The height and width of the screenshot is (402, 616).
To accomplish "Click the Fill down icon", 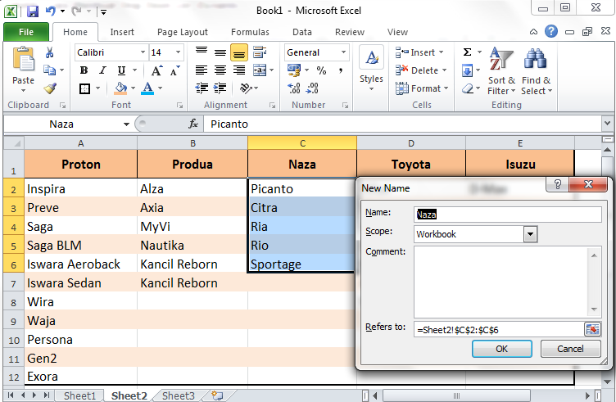I will pyautogui.click(x=467, y=71).
